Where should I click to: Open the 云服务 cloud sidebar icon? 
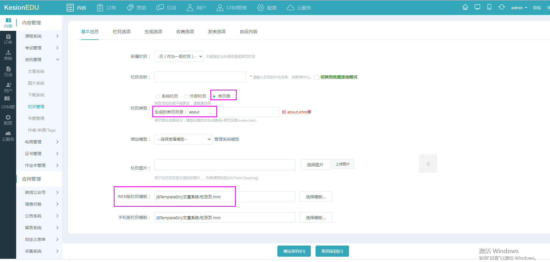click(8, 136)
